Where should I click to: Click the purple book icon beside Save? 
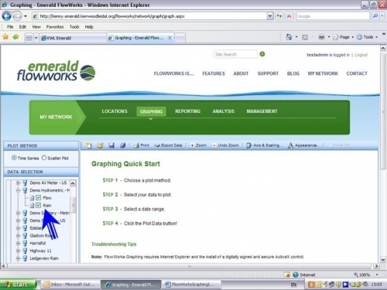point(123,145)
